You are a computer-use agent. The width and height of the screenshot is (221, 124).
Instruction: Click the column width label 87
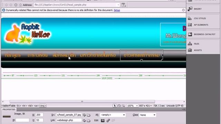[13, 76]
